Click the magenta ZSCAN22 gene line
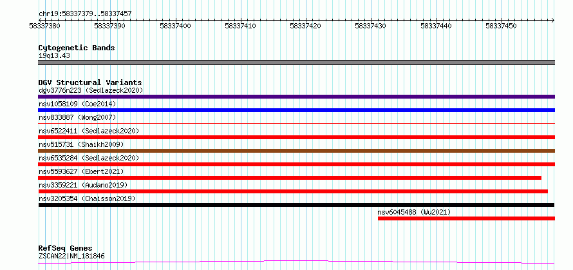This screenshot has width=573, height=270. (296, 262)
